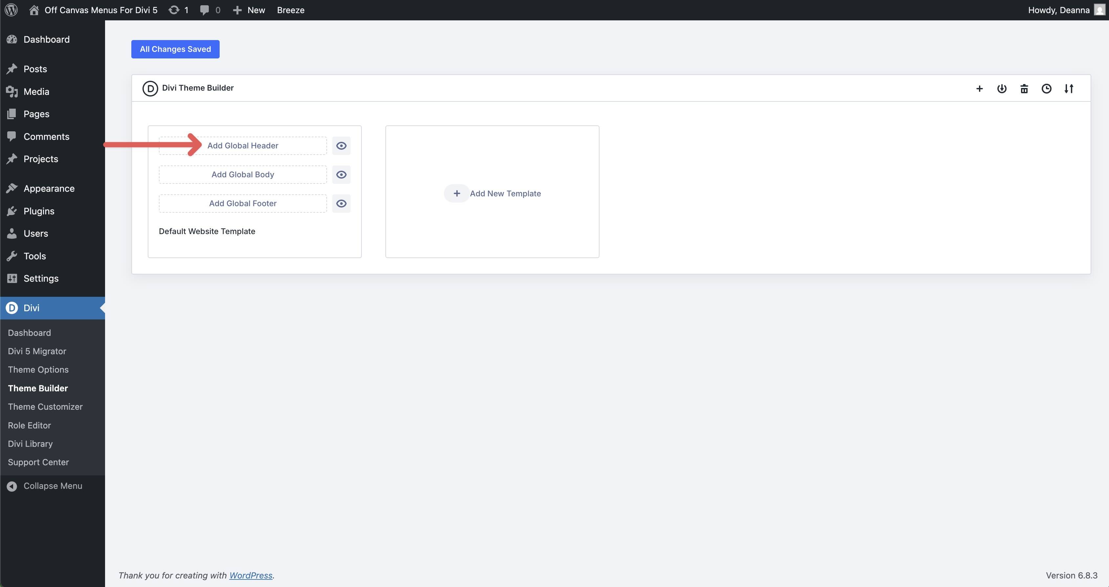Image resolution: width=1109 pixels, height=587 pixels.
Task: Collapse the admin sidebar menu
Action: (44, 485)
